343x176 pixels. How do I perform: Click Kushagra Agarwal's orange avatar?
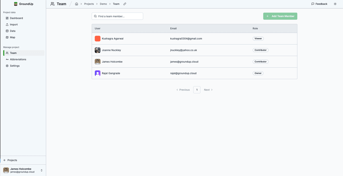(x=97, y=38)
